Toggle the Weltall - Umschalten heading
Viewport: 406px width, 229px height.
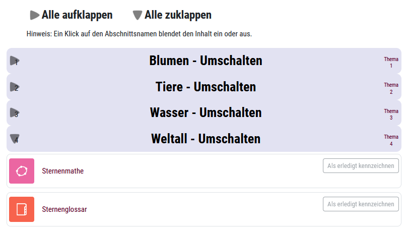point(206,139)
